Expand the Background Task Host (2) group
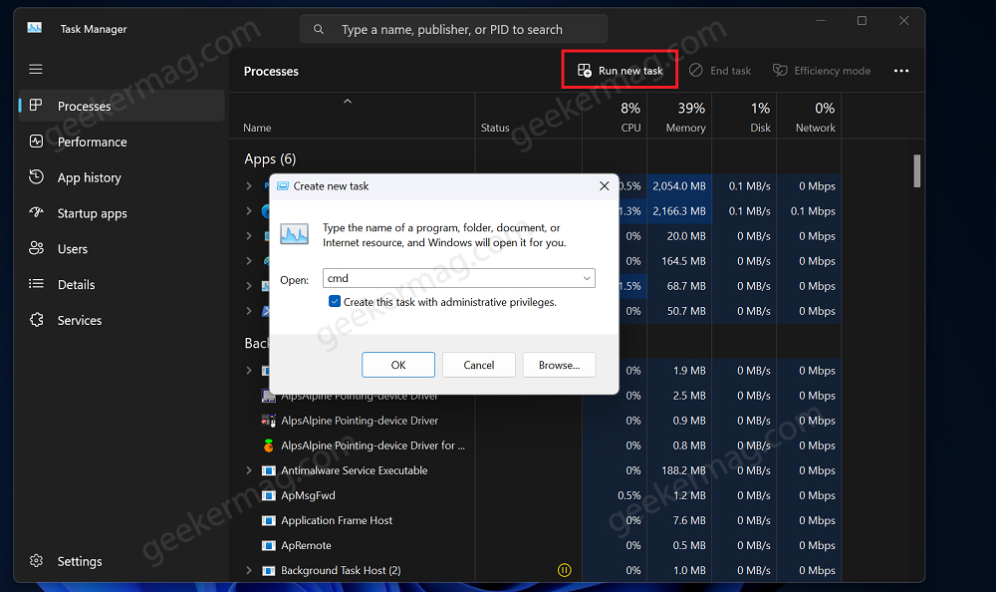 tap(249, 570)
